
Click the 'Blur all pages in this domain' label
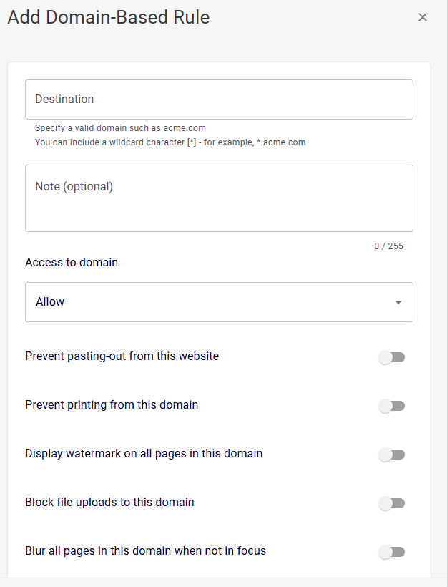click(x=145, y=550)
